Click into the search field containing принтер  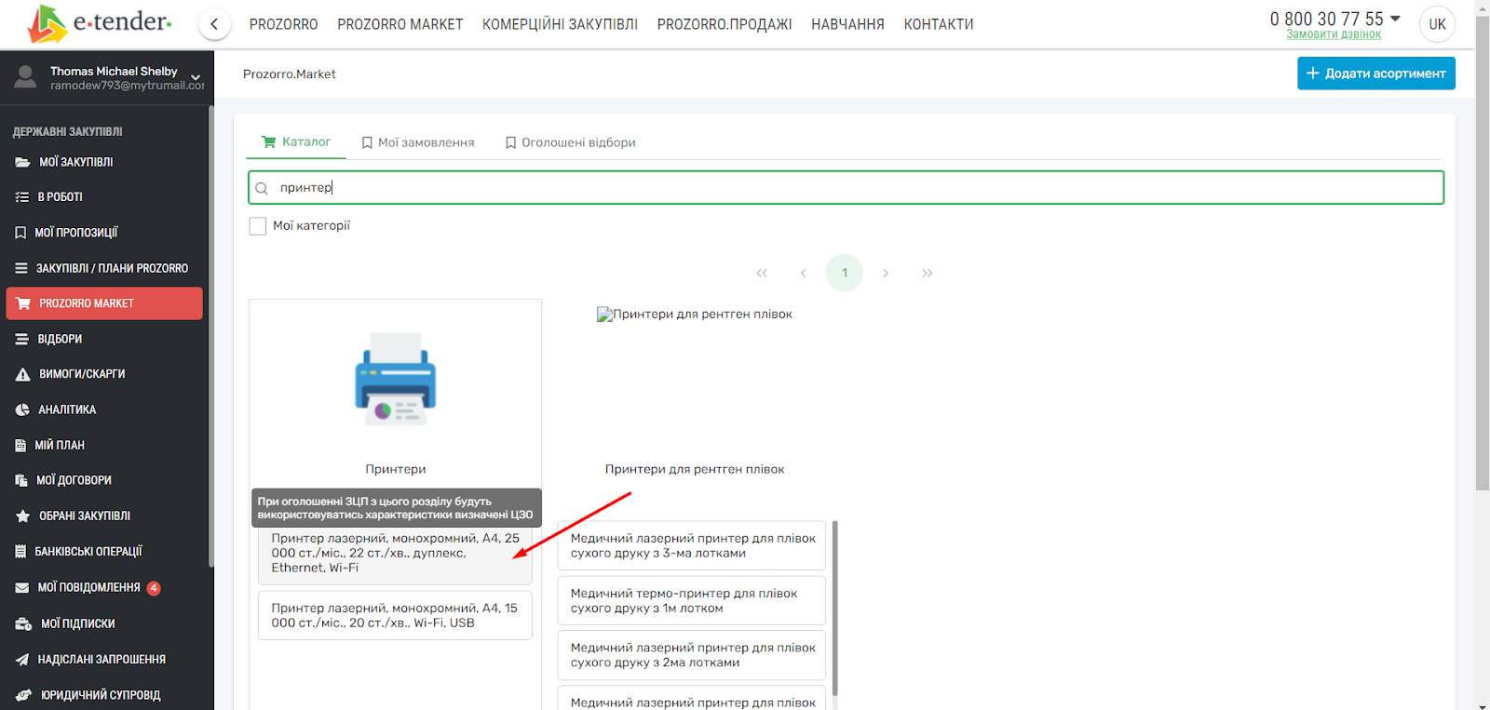(846, 187)
